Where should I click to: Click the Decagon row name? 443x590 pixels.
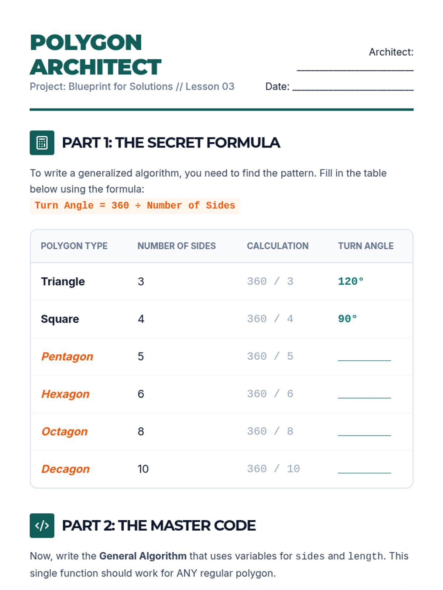[x=65, y=469]
